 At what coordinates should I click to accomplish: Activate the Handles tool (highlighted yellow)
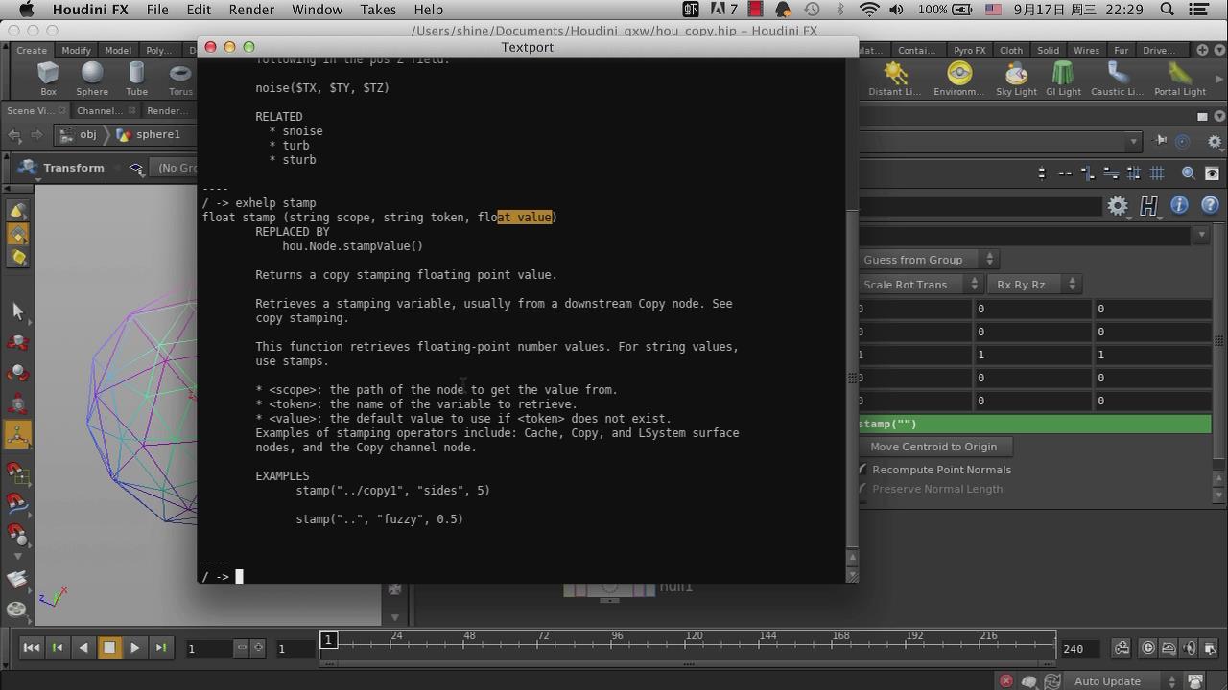coord(17,435)
